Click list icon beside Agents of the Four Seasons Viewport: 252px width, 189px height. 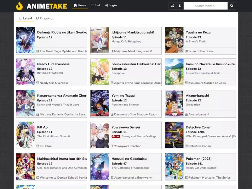point(112,83)
